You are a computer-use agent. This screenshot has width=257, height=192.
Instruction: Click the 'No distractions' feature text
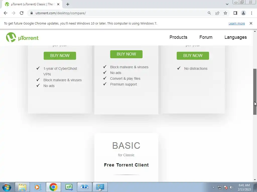coord(196,68)
